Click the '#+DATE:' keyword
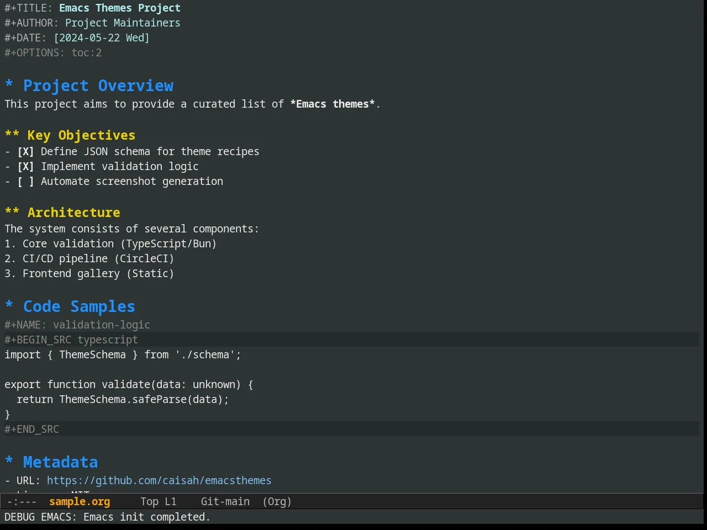707x530 pixels. click(x=25, y=38)
